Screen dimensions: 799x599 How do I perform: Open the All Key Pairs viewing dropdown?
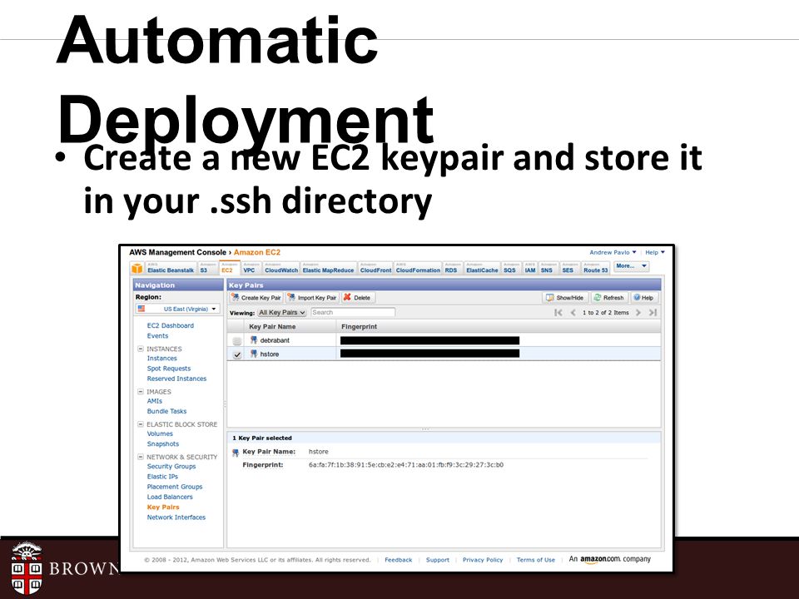coord(282,312)
